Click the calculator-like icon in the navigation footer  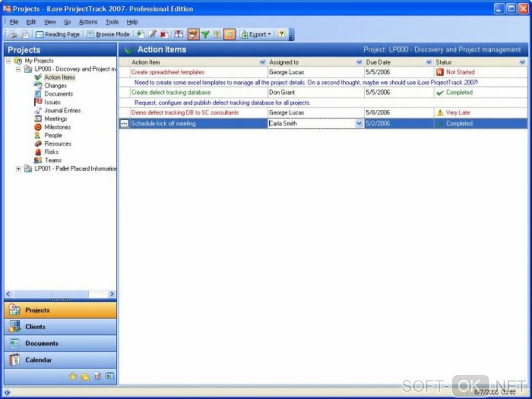click(98, 376)
